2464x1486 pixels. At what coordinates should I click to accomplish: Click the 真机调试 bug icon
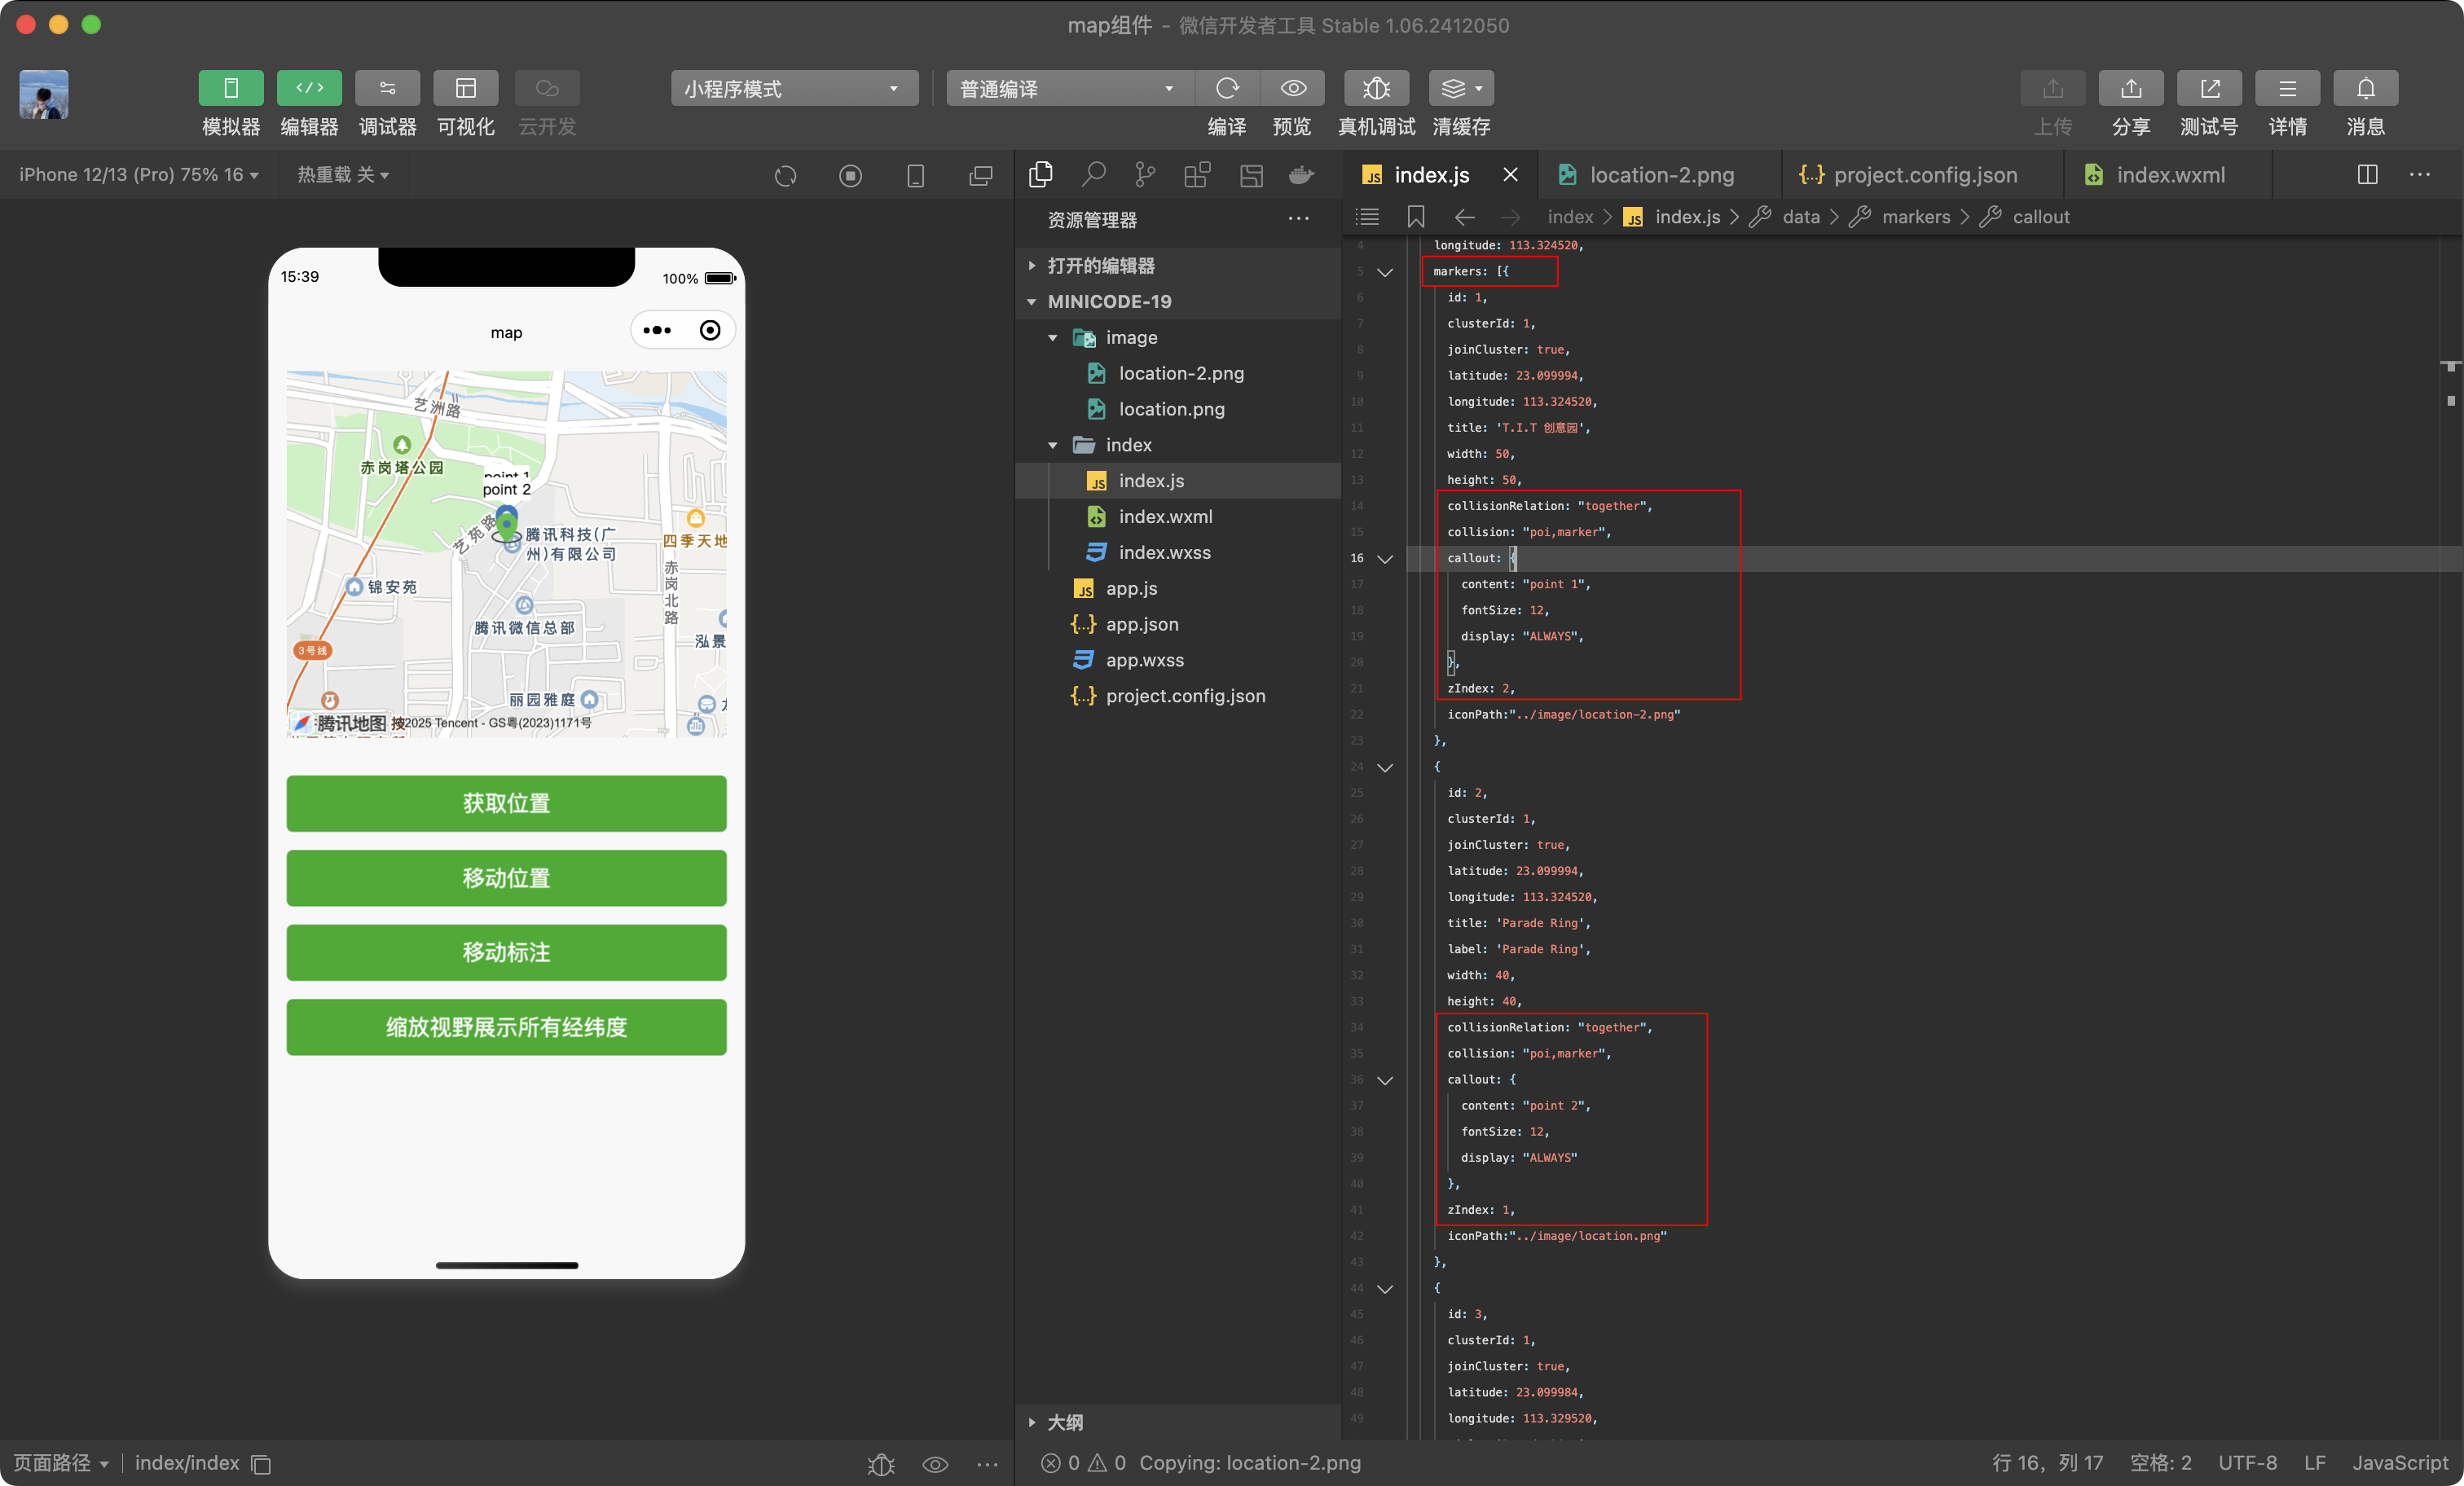coord(1376,89)
